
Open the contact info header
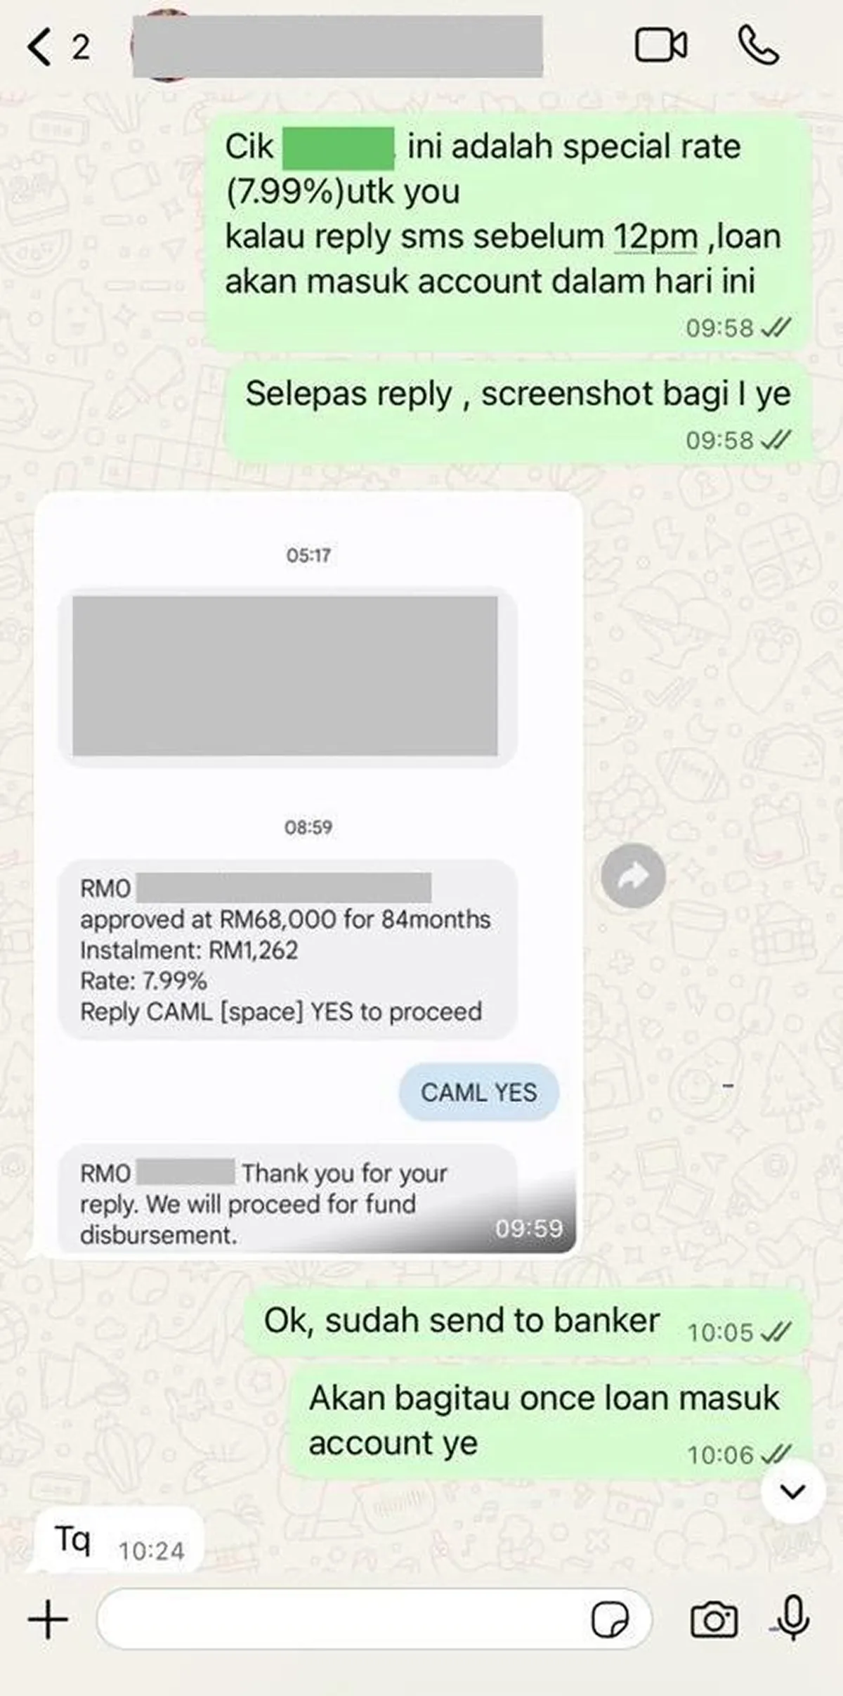click(x=337, y=46)
